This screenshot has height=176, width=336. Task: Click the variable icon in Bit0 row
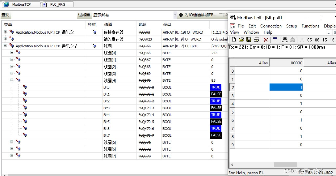pos(25,87)
